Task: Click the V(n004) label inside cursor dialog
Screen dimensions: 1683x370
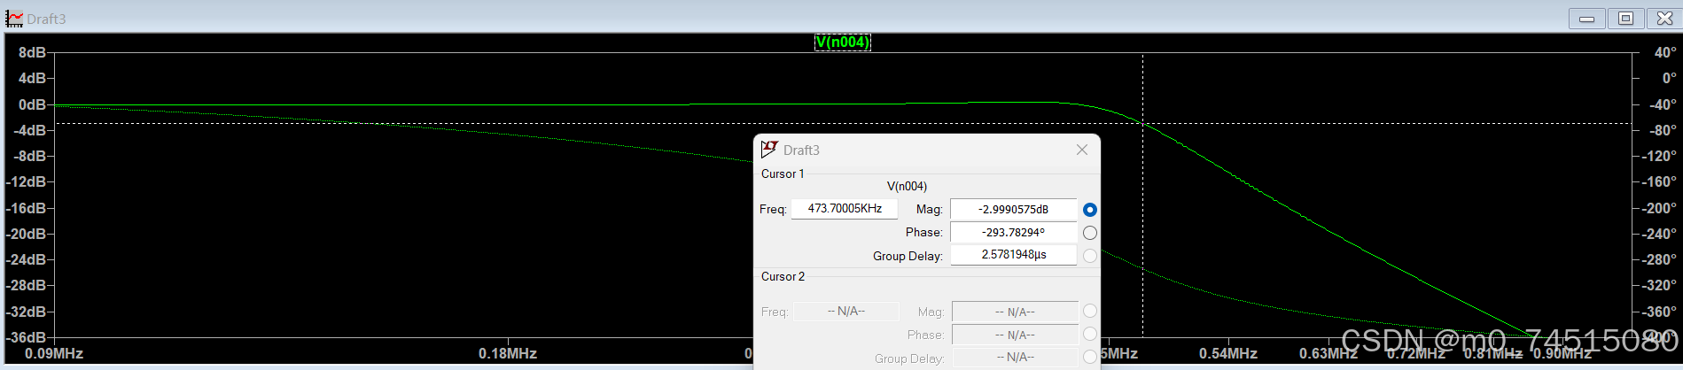Action: [x=907, y=186]
